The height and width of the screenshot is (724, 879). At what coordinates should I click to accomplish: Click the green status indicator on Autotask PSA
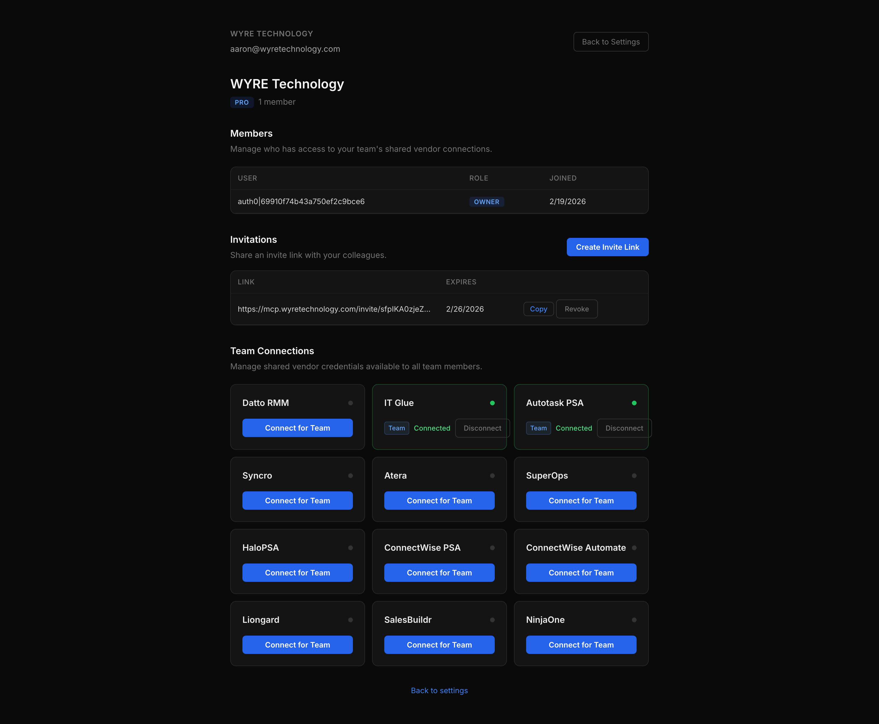coord(634,402)
